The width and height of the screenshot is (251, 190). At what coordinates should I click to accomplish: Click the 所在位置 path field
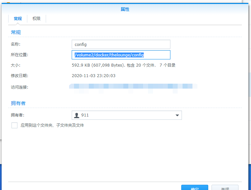(121, 55)
